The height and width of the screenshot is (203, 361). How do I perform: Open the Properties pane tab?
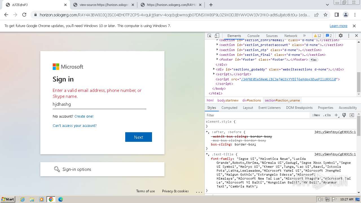coord(325,108)
